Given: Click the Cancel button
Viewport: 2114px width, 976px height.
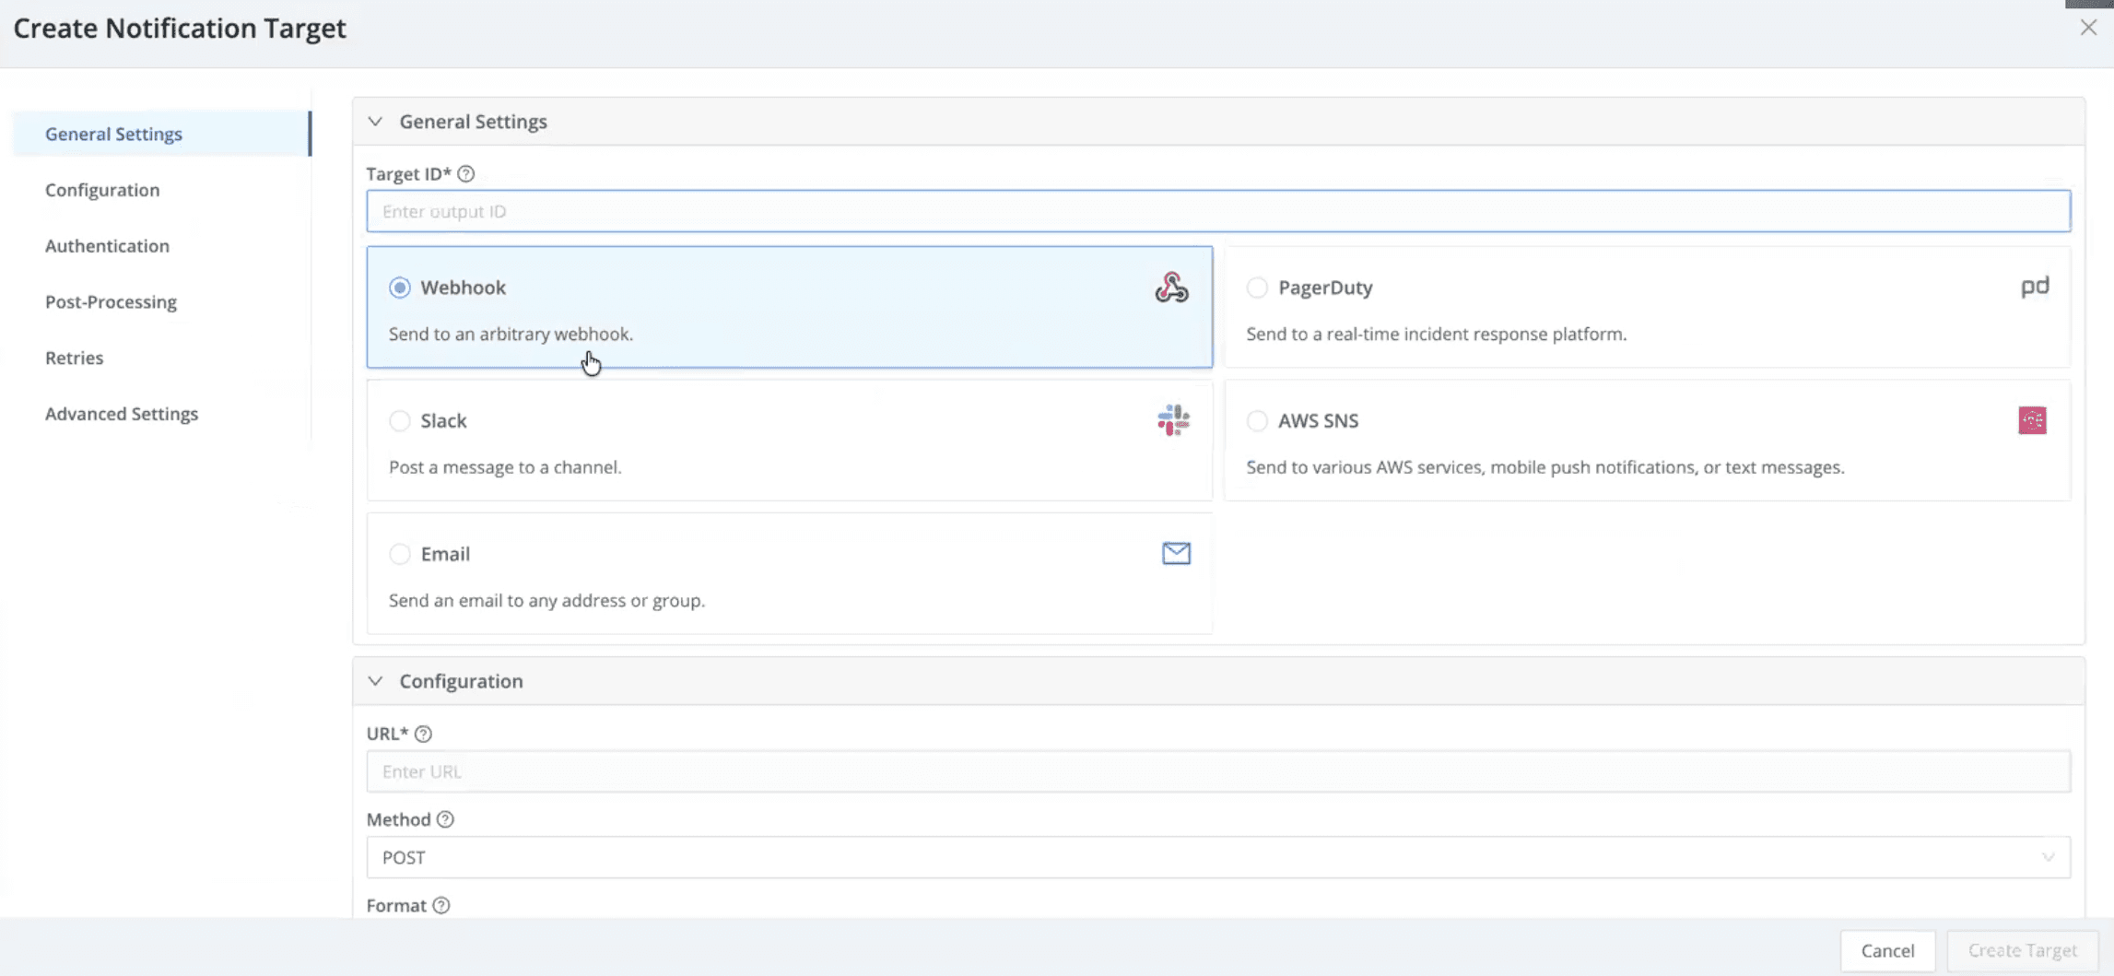Looking at the screenshot, I should (x=1887, y=950).
